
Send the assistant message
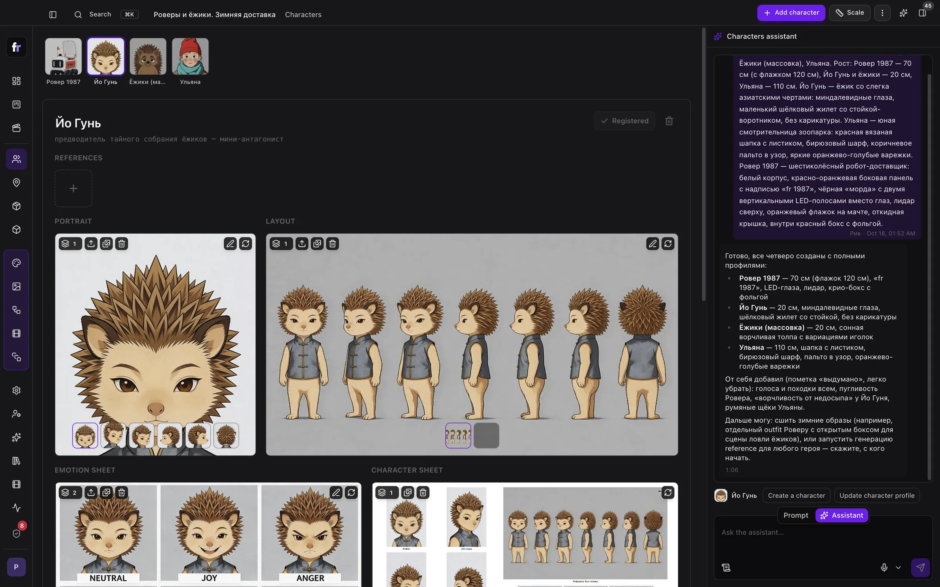920,567
